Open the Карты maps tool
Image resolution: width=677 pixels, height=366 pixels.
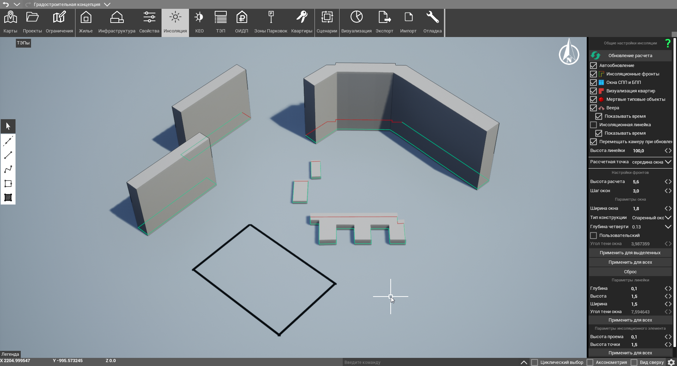pos(10,22)
